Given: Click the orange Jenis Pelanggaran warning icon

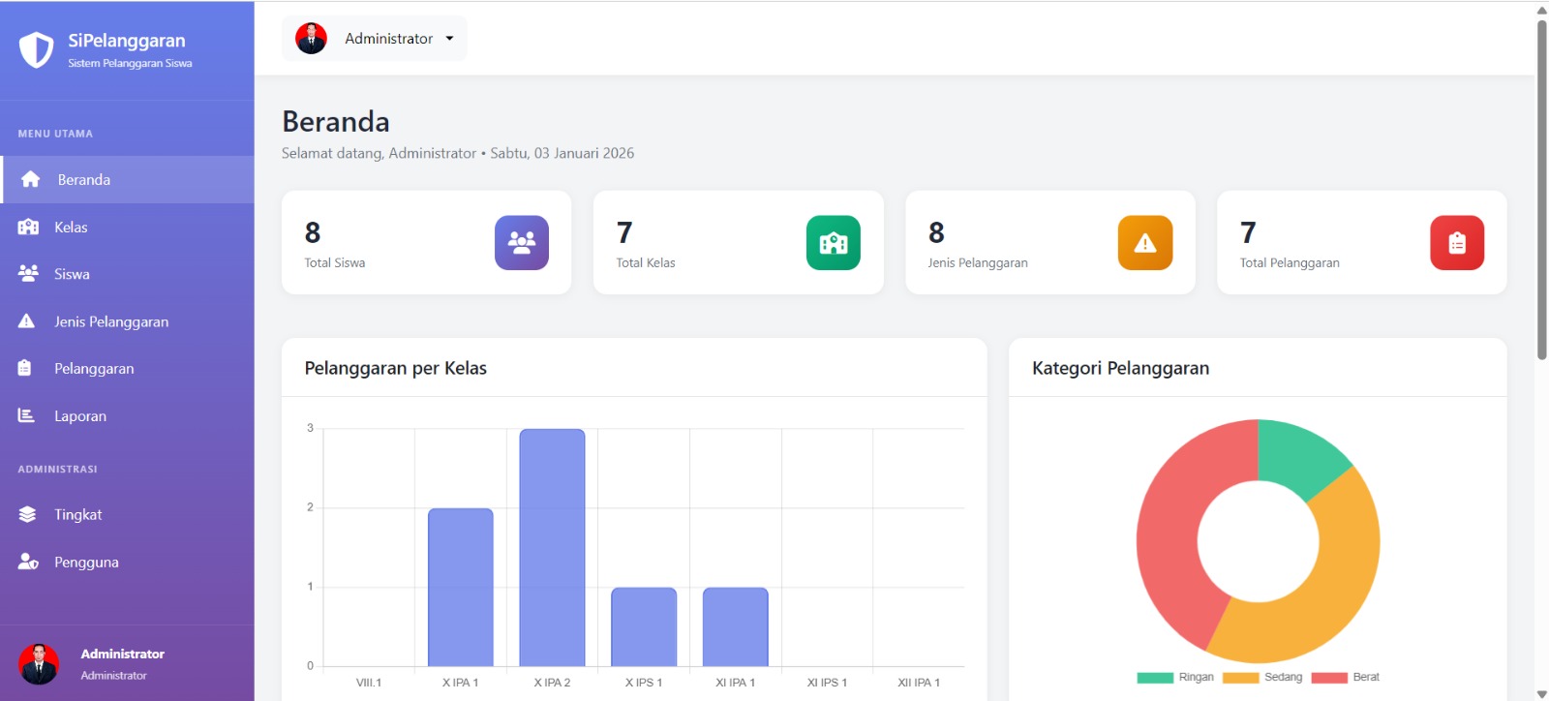Looking at the screenshot, I should 1145,242.
